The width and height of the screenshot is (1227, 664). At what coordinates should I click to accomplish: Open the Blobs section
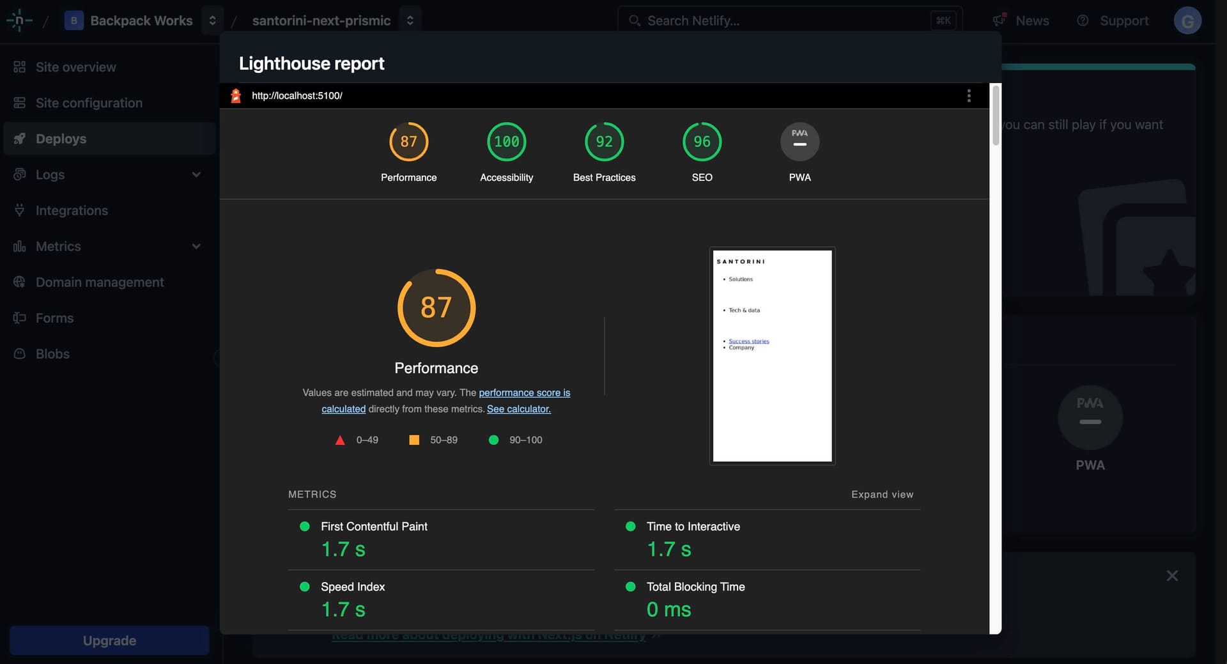[52, 353]
